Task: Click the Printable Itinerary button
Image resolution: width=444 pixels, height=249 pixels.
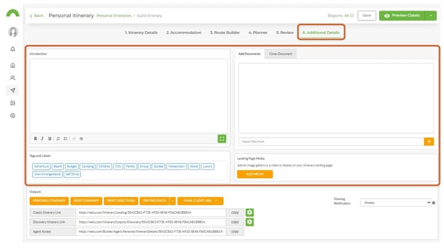Action: click(x=49, y=201)
